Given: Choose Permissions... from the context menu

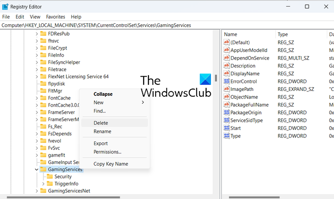Looking at the screenshot, I should (x=115, y=152).
